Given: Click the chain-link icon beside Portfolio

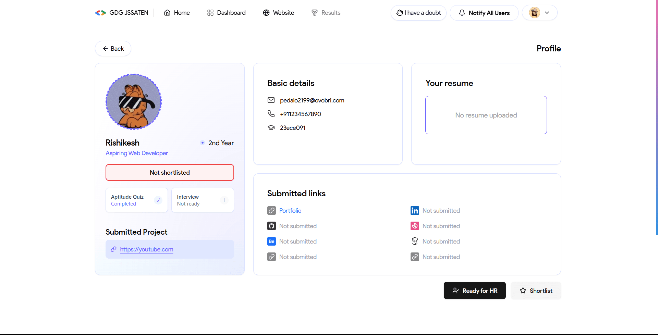Looking at the screenshot, I should click(271, 210).
